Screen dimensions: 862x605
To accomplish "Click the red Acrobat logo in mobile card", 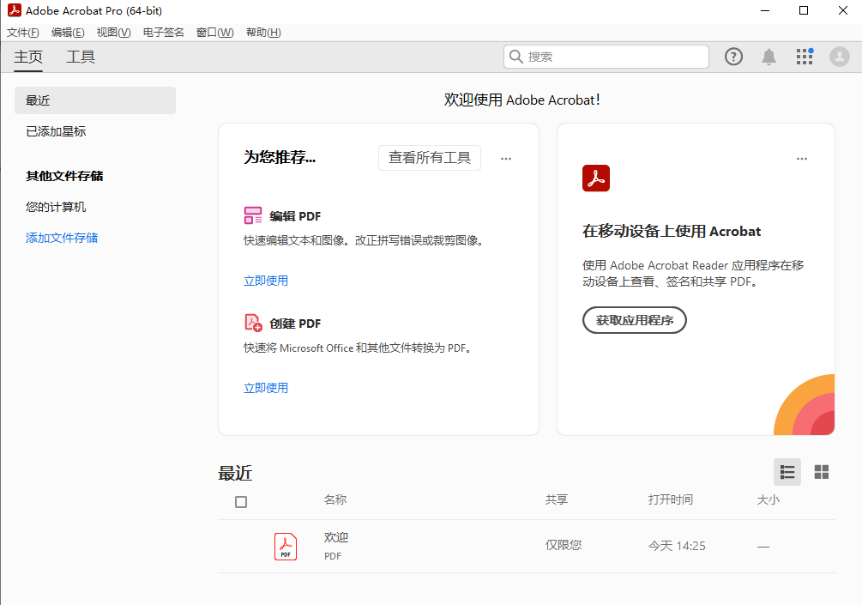I will coord(596,178).
